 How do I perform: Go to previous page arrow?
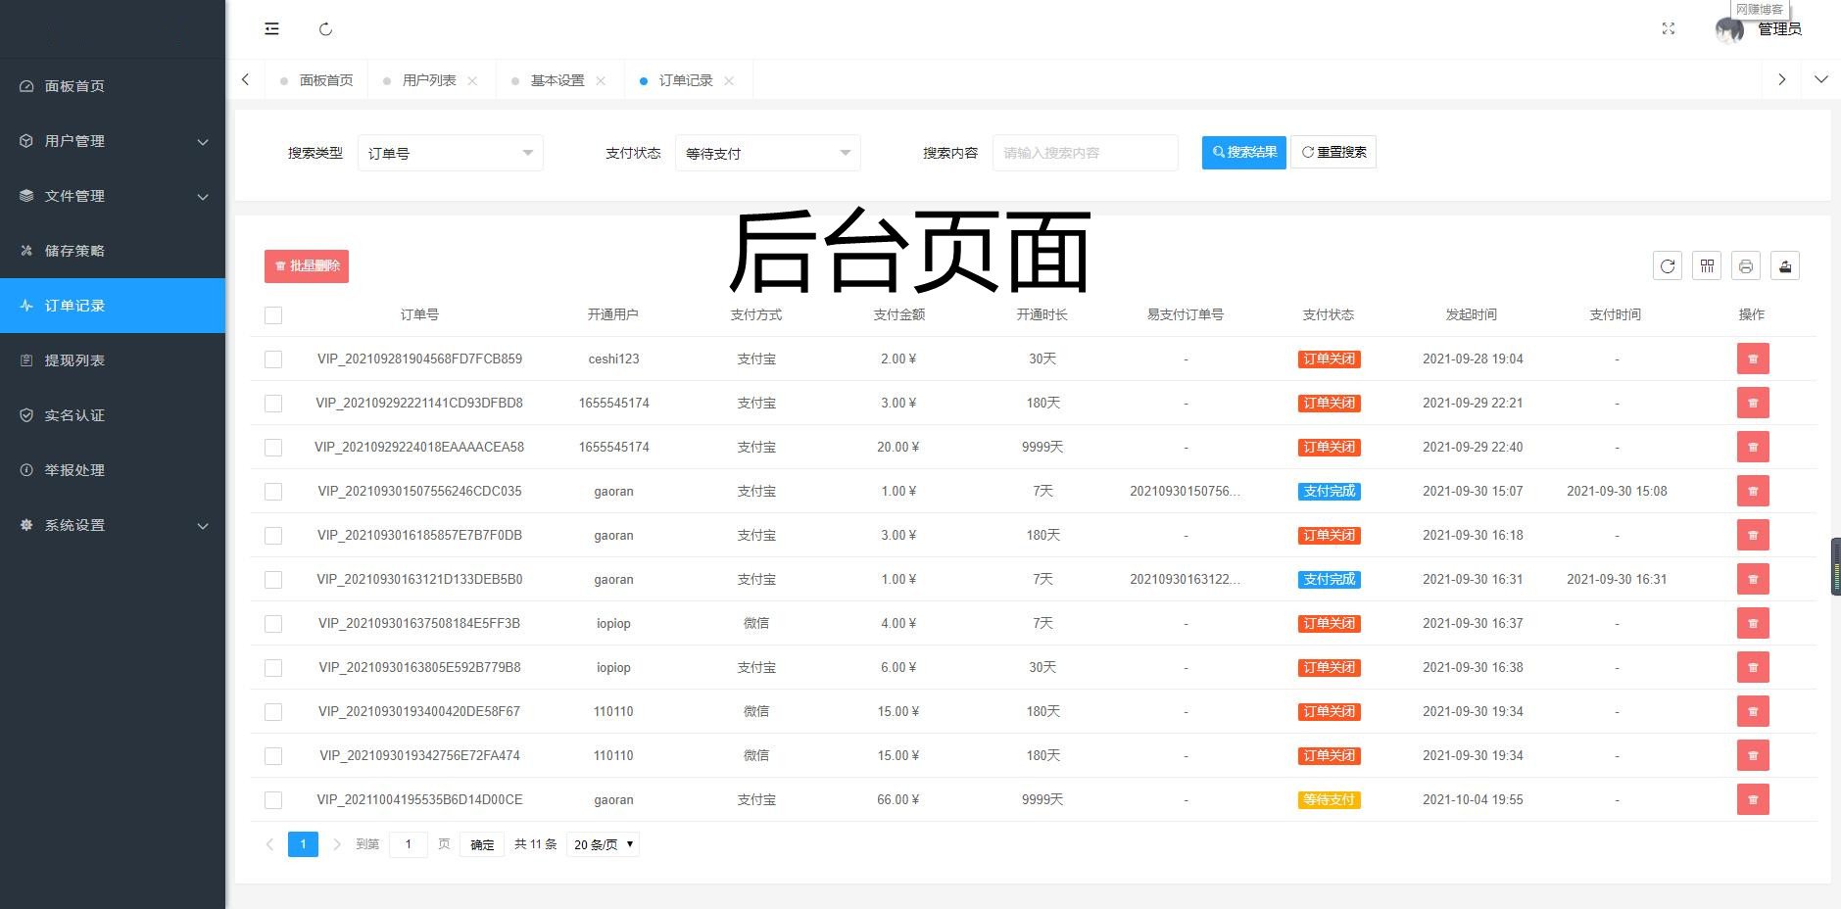point(269,844)
